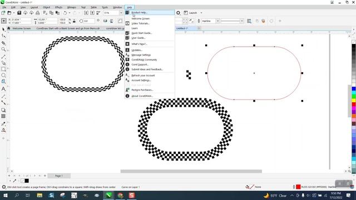The height and width of the screenshot is (200, 356).
Task: Pick the black swatch in document palette
Action: tap(27, 181)
